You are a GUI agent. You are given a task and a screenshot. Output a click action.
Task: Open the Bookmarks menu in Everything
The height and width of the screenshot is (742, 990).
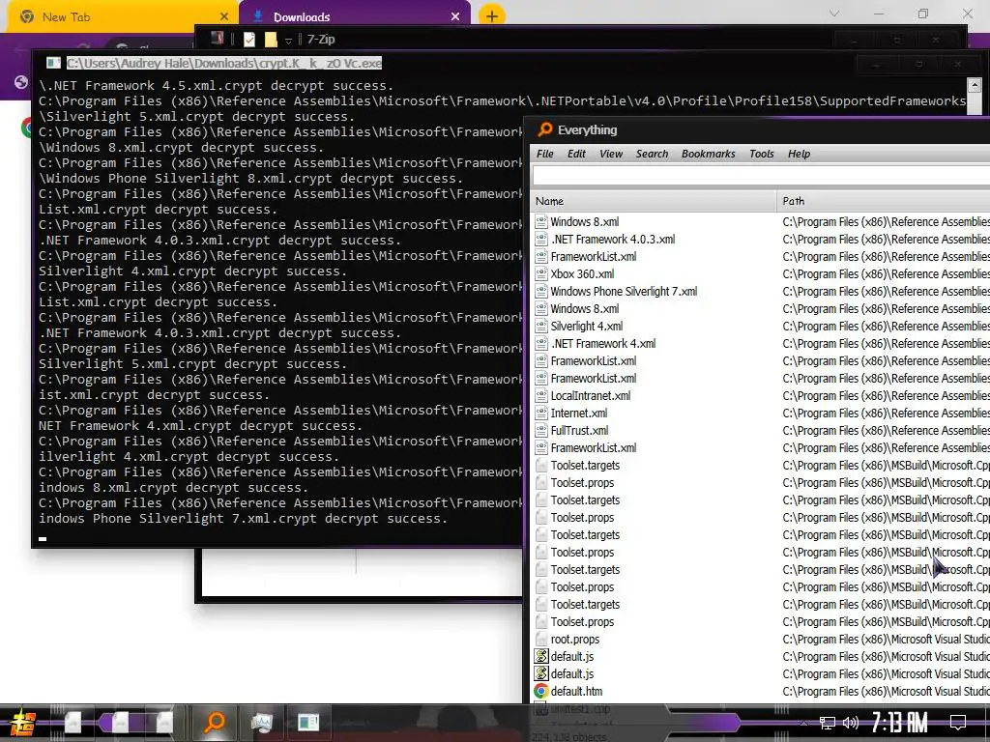point(709,154)
